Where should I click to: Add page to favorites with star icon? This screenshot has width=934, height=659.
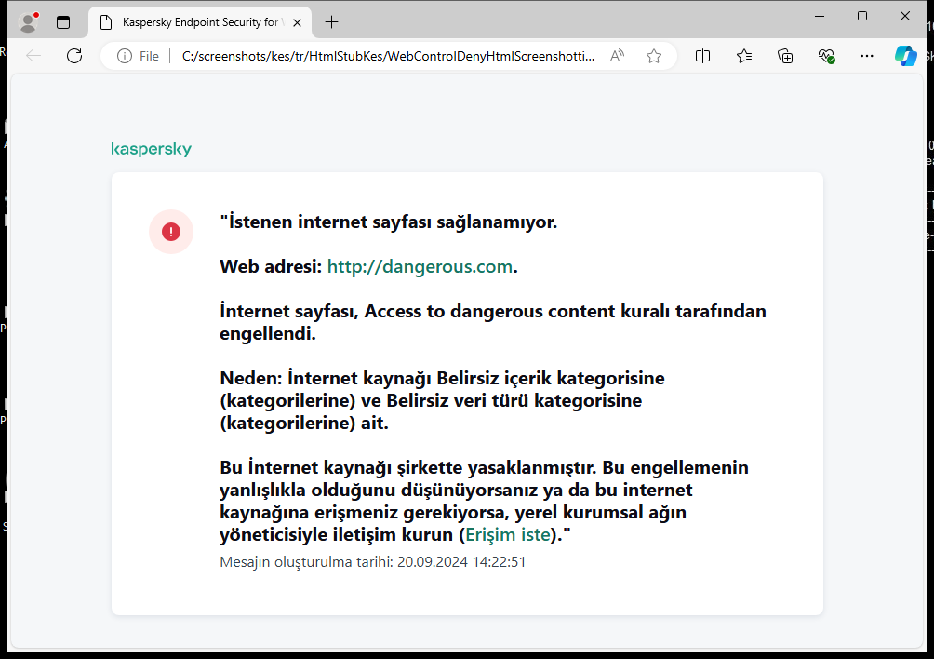[654, 56]
